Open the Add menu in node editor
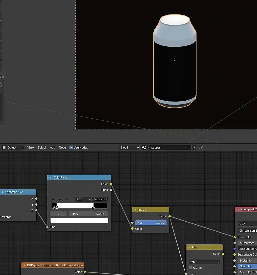Image resolution: width=257 pixels, height=275 pixels. pos(53,147)
